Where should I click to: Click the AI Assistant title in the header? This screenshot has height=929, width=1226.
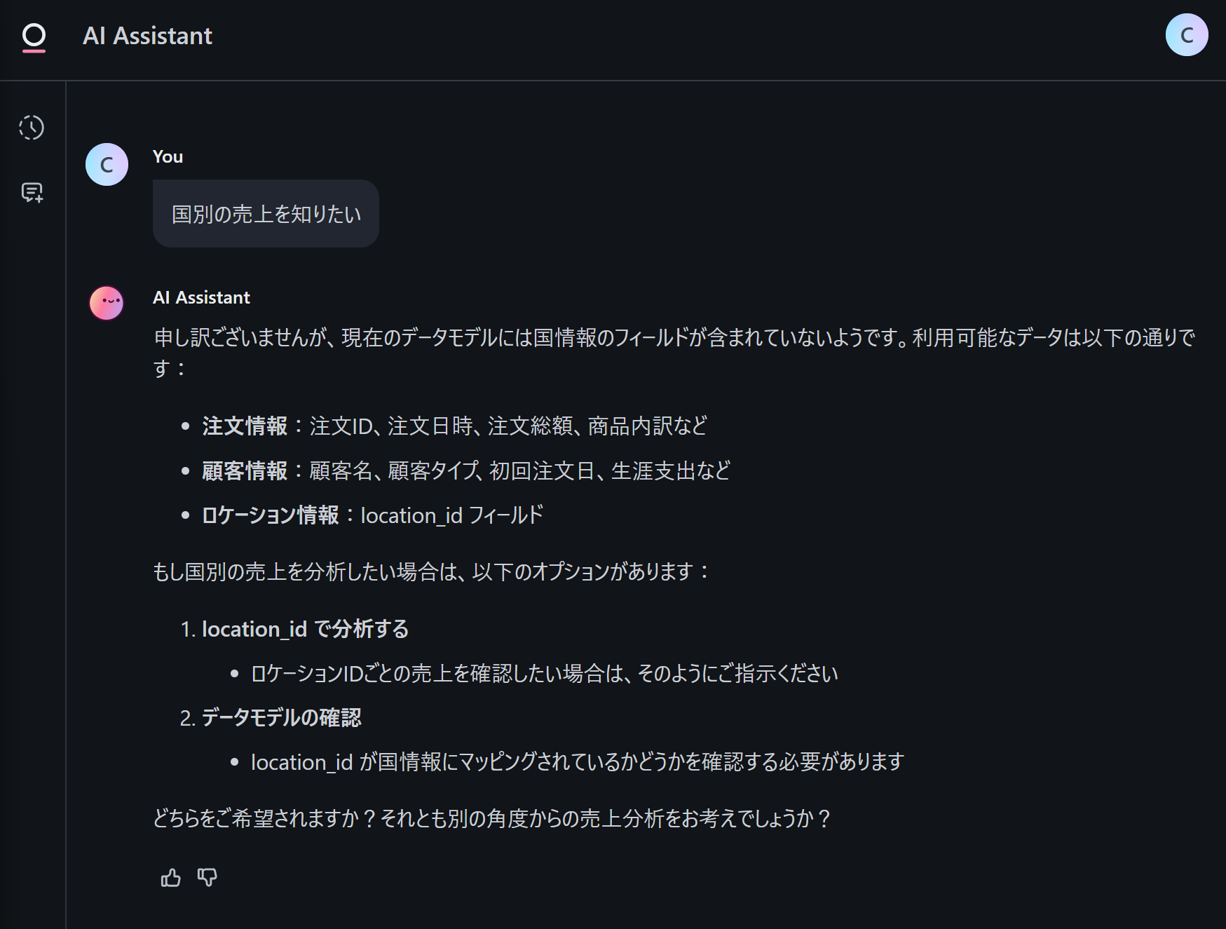147,36
